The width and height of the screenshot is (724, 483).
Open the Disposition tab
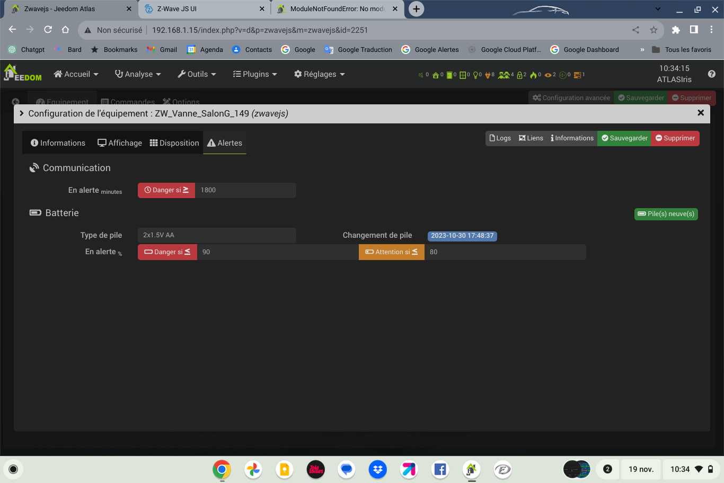174,142
